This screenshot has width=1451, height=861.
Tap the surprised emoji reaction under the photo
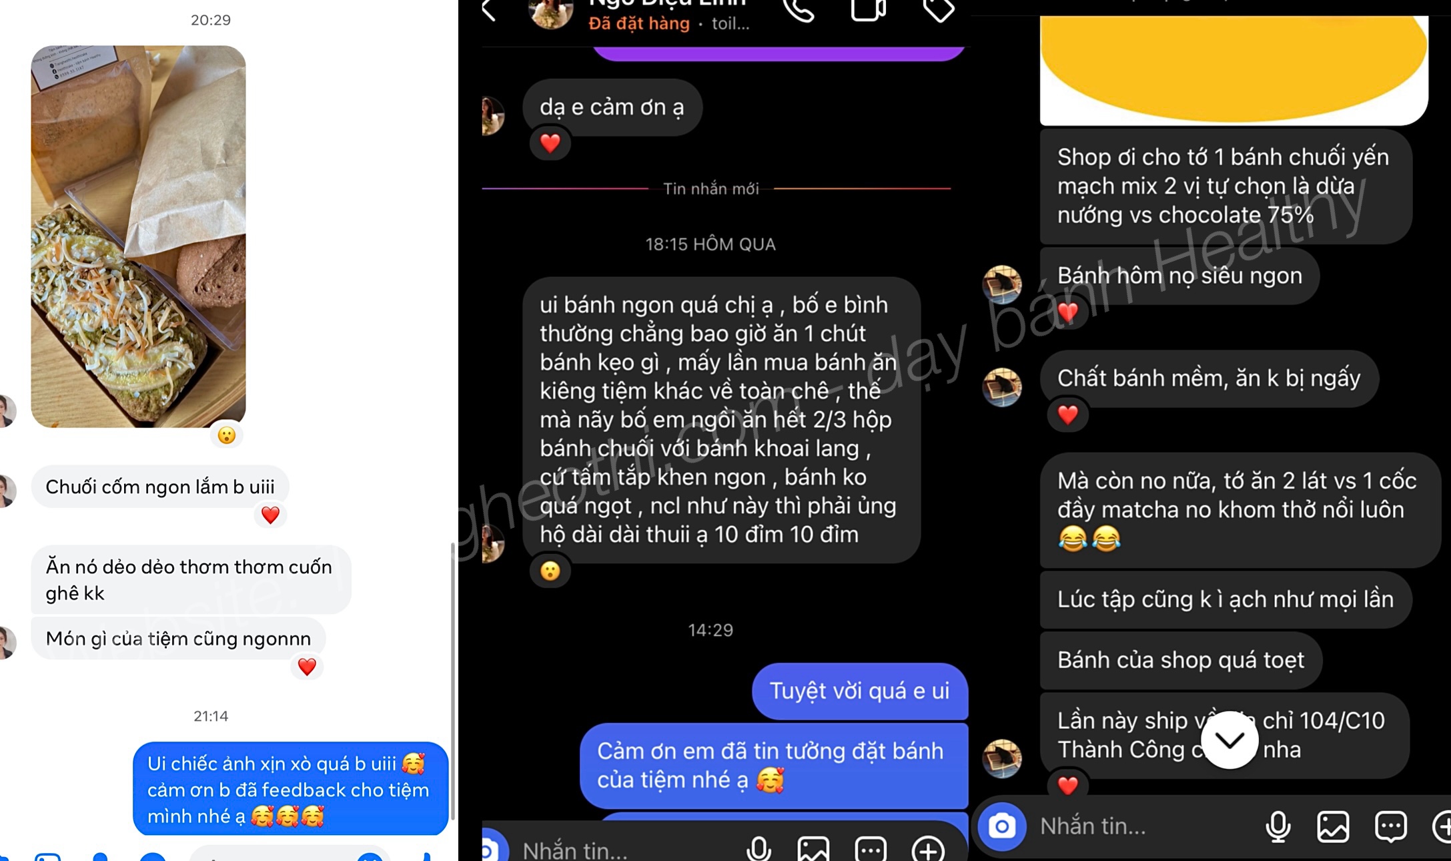tap(227, 436)
